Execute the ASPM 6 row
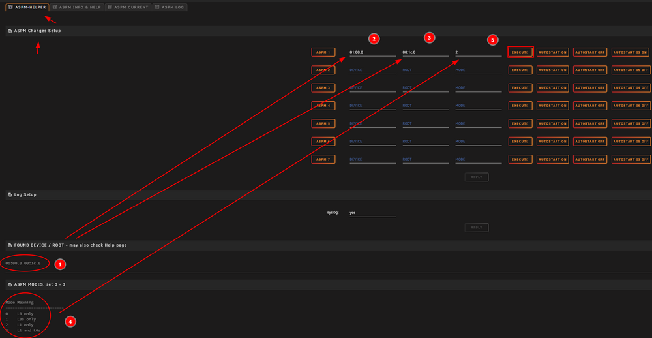652x338 pixels. click(x=520, y=142)
